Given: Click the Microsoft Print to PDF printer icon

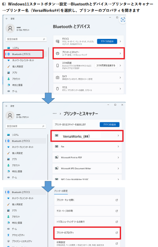Looking at the screenshot, I should [57, 157].
